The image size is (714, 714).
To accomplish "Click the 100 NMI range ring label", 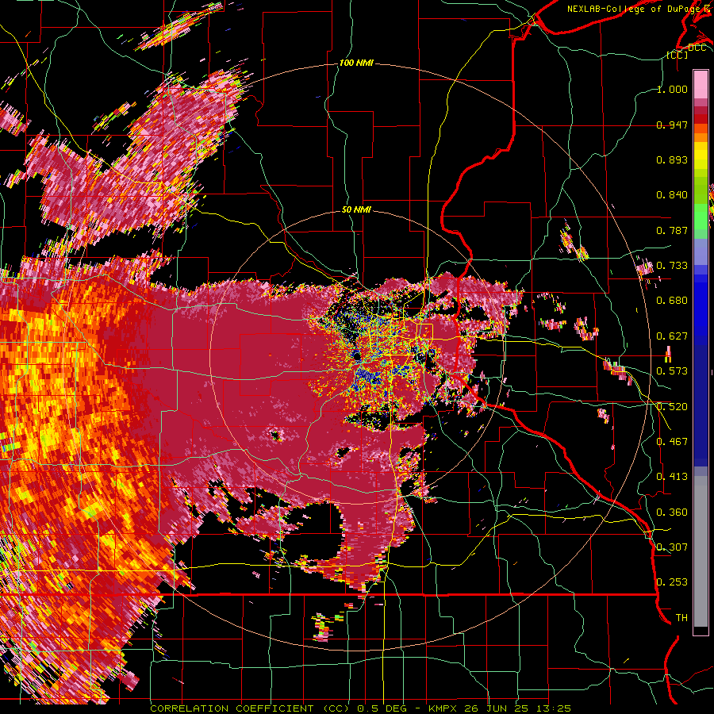I will [356, 63].
